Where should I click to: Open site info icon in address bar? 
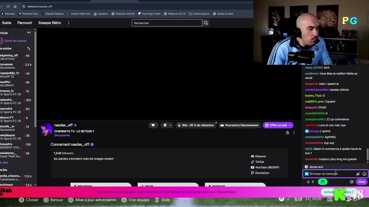tap(24, 6)
